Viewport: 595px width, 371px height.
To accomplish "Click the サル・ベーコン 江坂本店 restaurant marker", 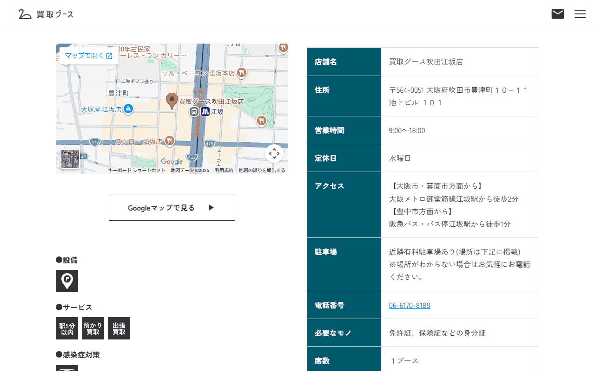I will coord(241,73).
